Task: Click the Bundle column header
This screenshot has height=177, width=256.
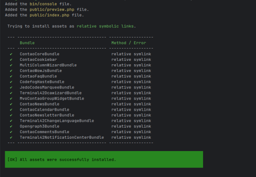Action: [x=27, y=43]
